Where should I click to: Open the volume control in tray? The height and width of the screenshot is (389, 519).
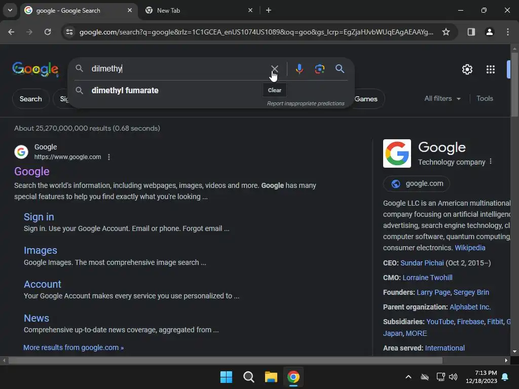click(x=453, y=377)
